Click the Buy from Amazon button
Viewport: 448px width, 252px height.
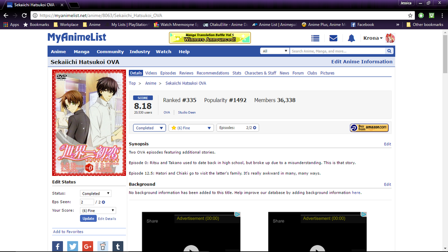coord(369,128)
